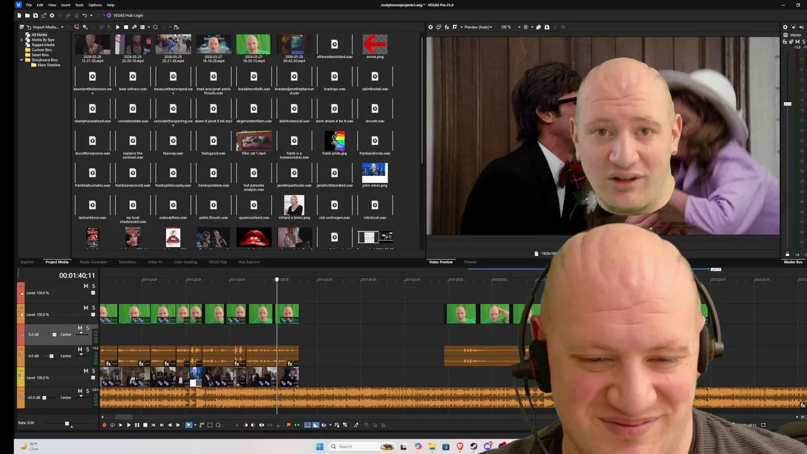The image size is (807, 454).
Task: Open Windows Start button on taskbar
Action: (x=320, y=446)
